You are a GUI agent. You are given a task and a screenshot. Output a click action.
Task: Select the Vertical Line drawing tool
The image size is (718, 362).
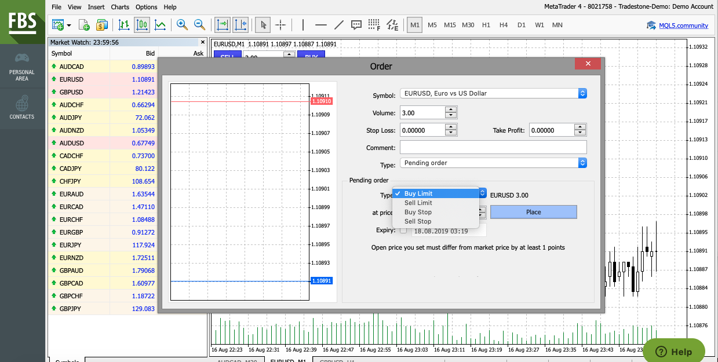click(x=302, y=25)
